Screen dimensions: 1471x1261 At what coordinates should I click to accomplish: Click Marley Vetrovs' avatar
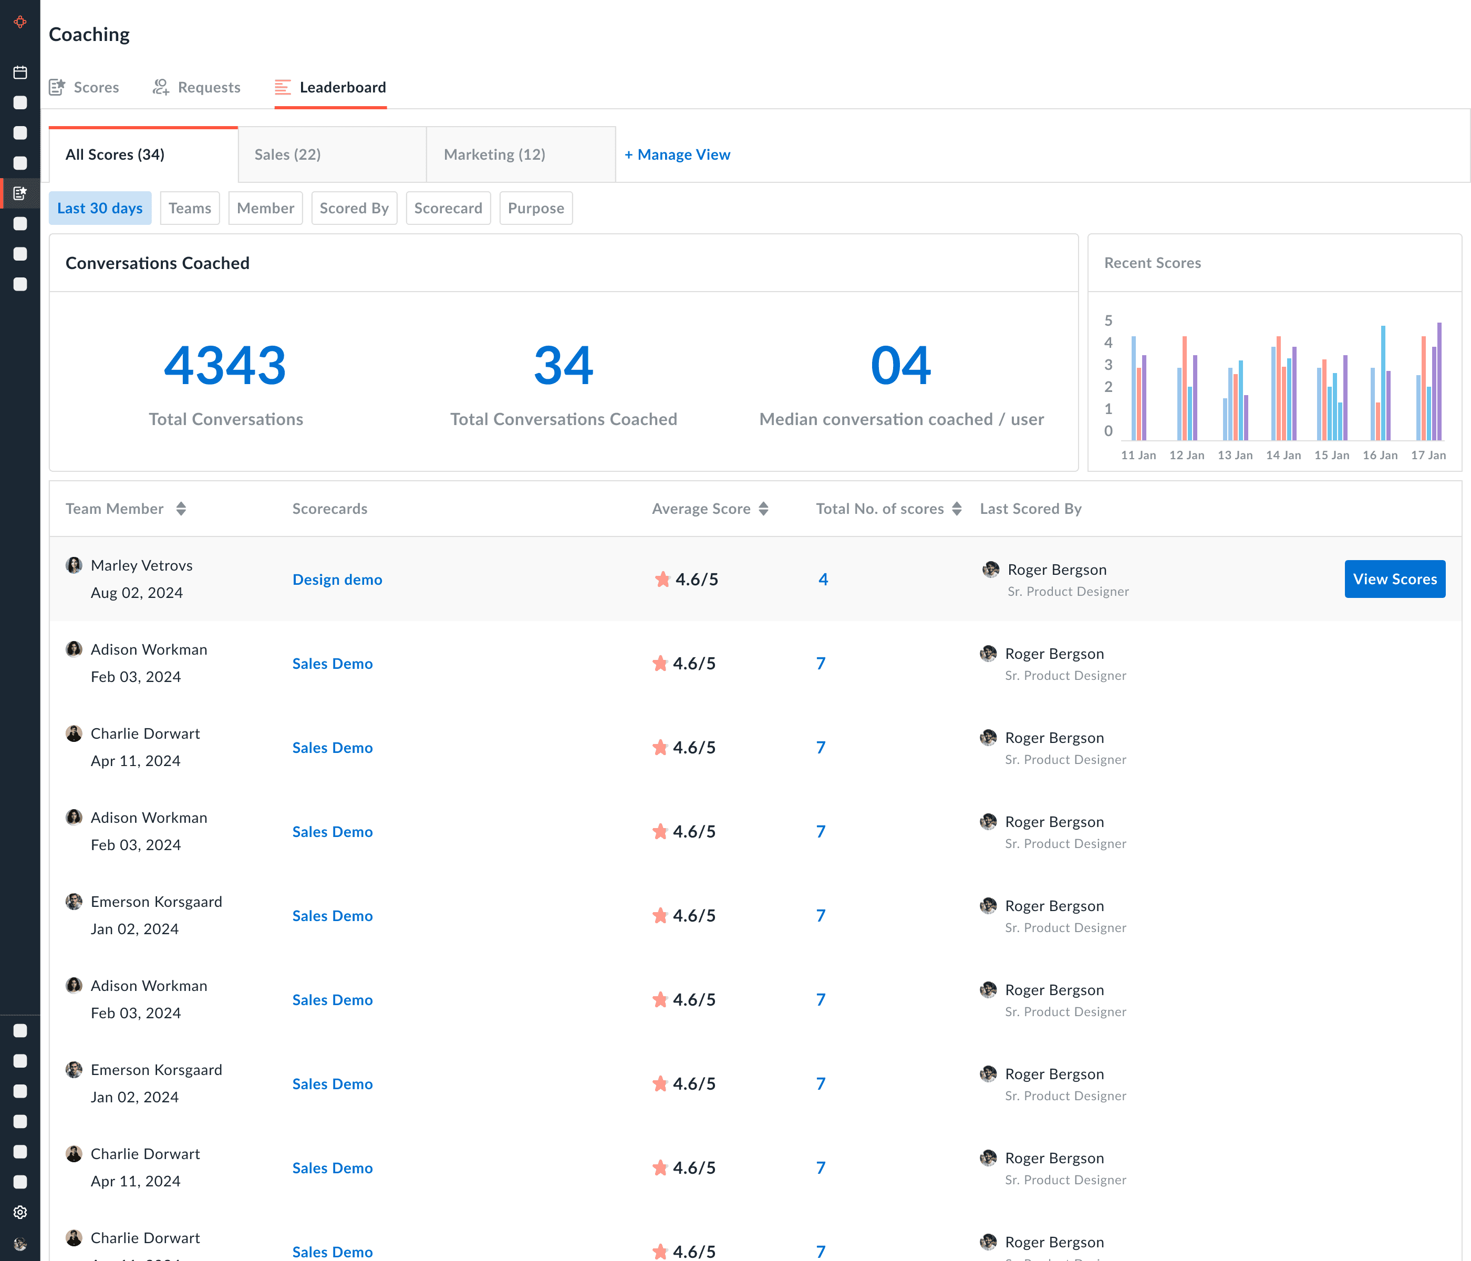pyautogui.click(x=74, y=565)
